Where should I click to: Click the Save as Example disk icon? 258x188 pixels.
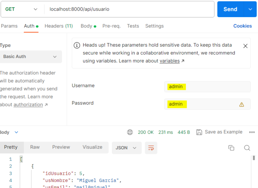click(x=199, y=132)
